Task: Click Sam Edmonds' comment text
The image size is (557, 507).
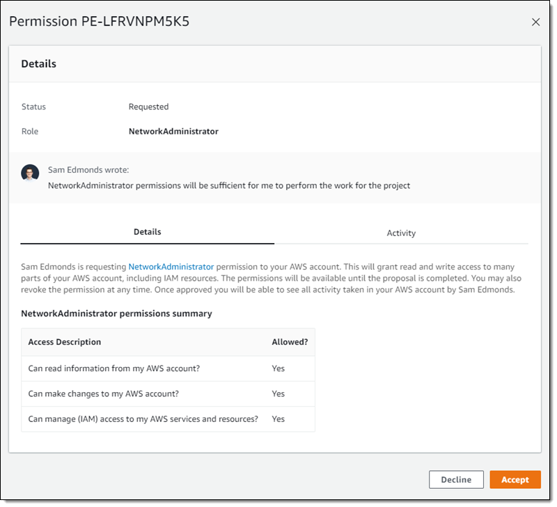Action: coord(229,186)
